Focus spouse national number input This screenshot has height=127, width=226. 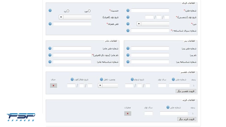179,86
